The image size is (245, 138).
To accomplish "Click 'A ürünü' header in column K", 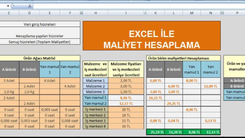I will [155, 69].
